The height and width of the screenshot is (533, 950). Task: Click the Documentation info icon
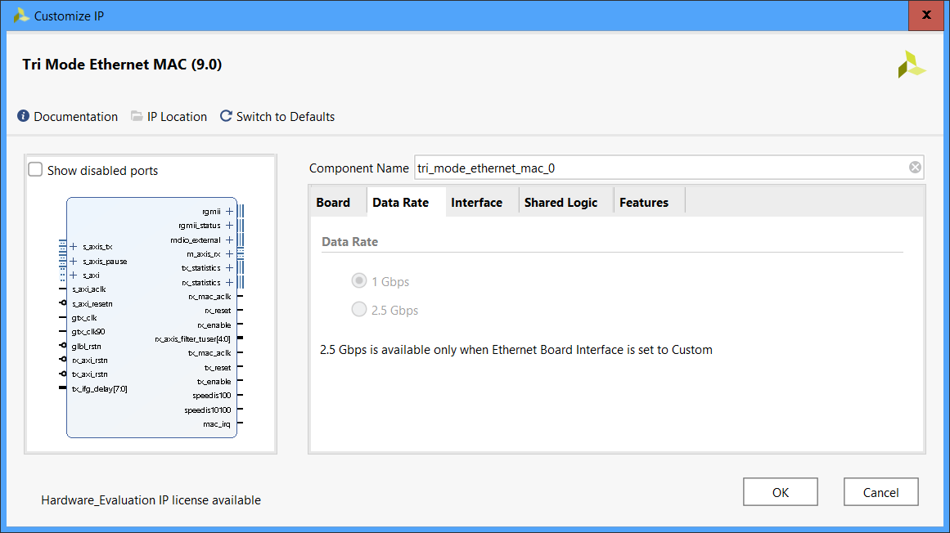click(23, 116)
